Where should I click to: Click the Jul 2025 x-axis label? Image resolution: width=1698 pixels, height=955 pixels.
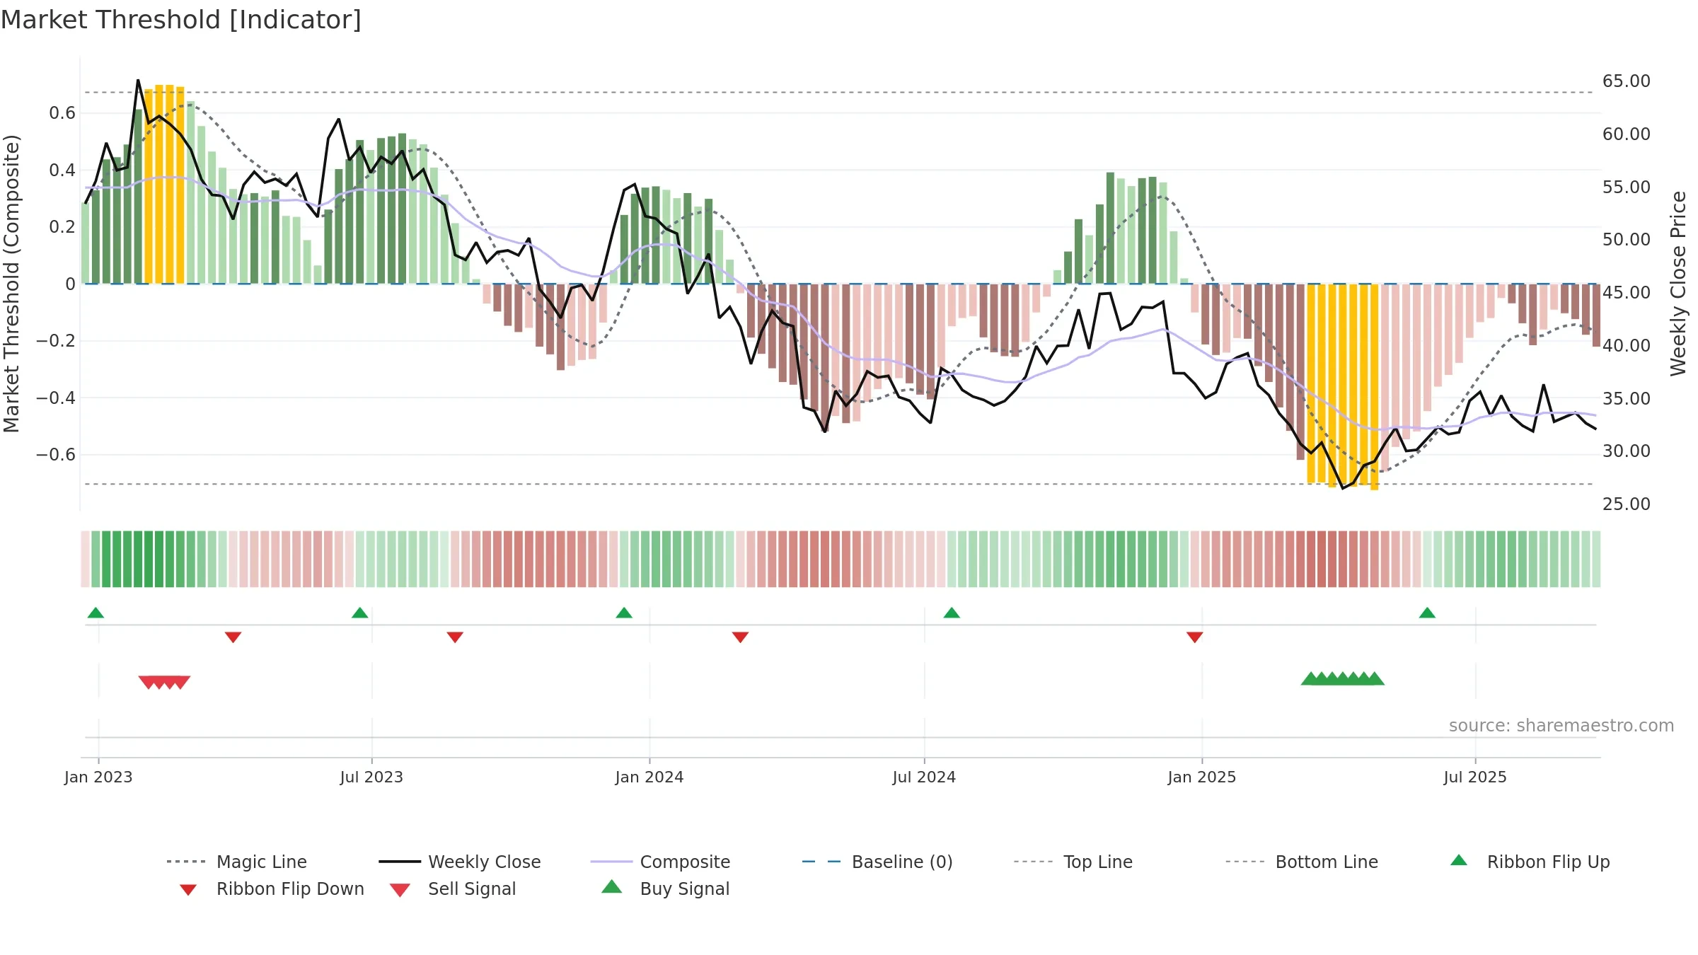click(x=1475, y=777)
